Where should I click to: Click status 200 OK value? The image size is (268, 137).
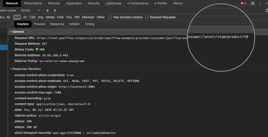[32, 127]
